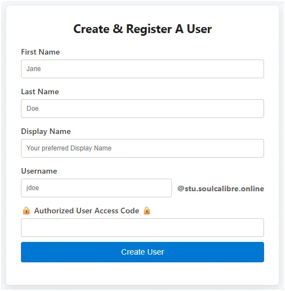The height and width of the screenshot is (291, 285).
Task: Click the Create User button
Action: click(142, 252)
